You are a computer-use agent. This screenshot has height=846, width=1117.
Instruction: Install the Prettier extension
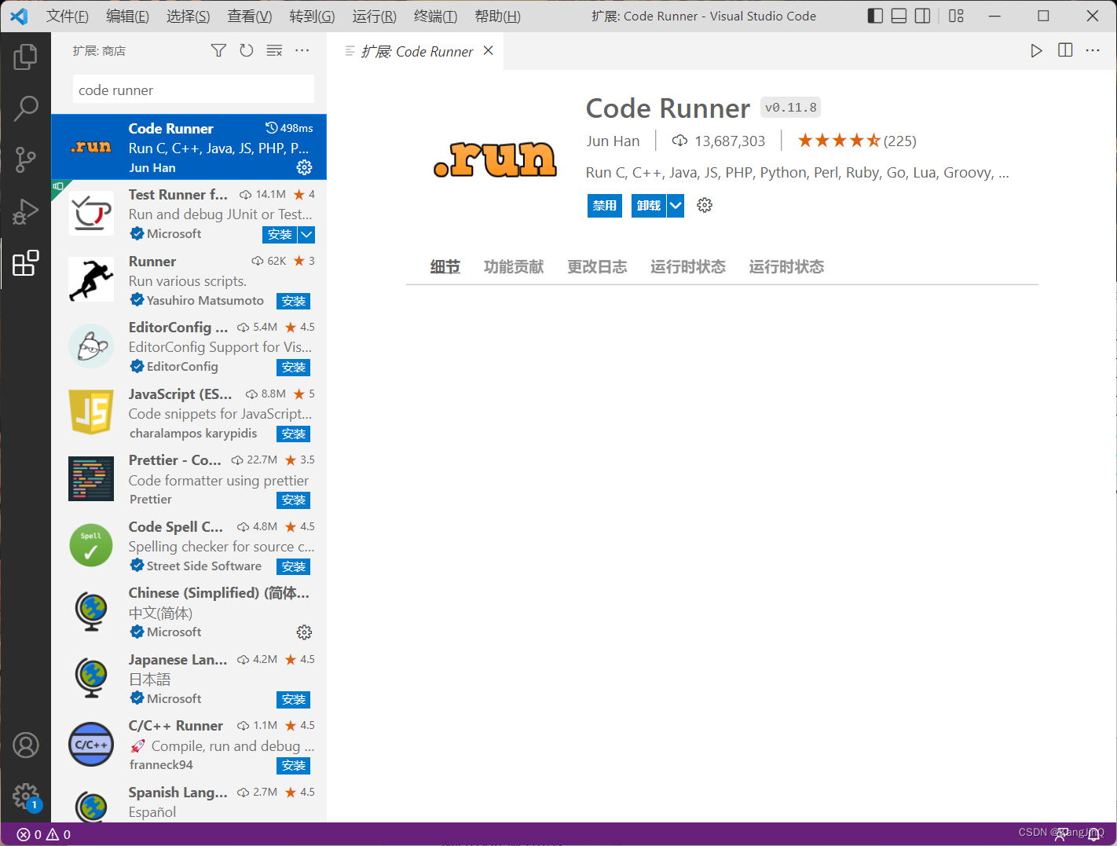click(x=294, y=500)
